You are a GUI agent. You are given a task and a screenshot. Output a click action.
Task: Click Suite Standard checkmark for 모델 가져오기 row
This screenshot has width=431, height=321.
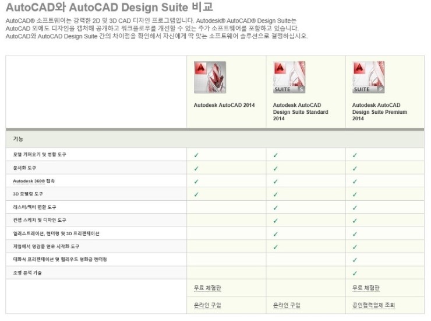275,155
